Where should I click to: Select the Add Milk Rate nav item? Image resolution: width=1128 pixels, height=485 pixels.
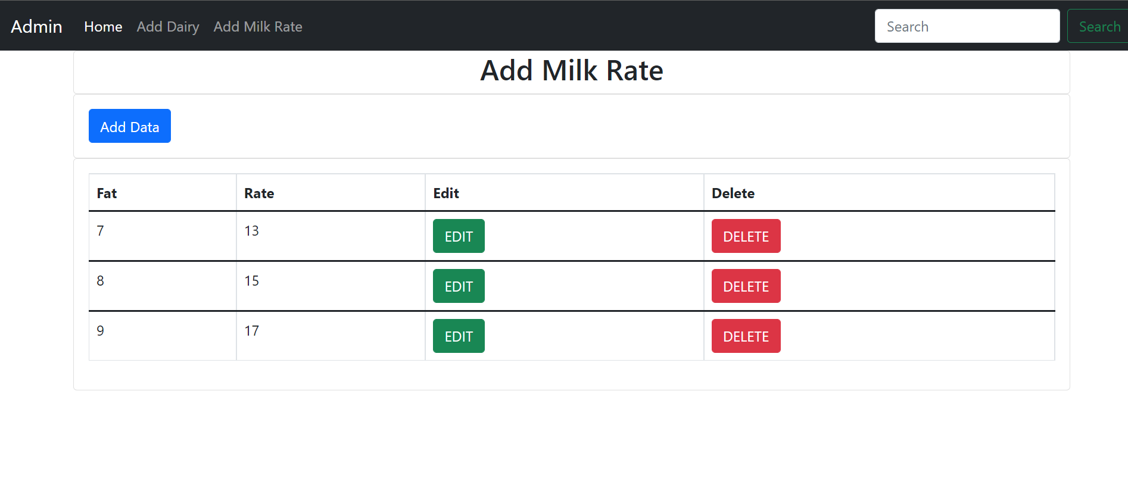tap(258, 26)
